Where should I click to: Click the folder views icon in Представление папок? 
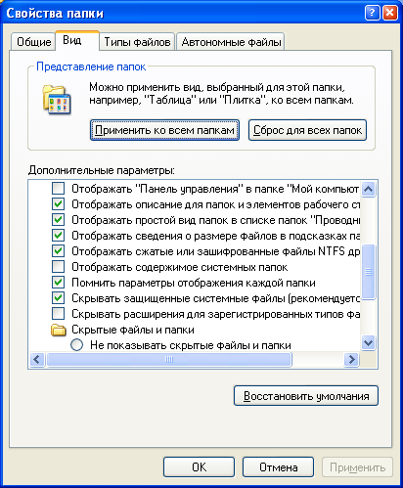click(x=57, y=100)
